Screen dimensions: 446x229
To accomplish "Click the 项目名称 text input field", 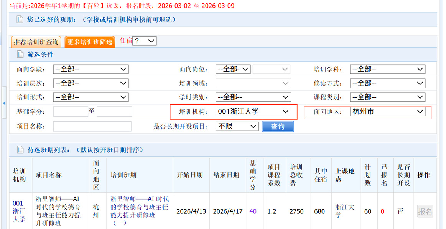I will [x=92, y=127].
